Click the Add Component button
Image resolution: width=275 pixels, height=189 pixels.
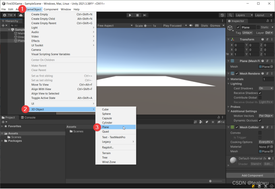click(252, 175)
